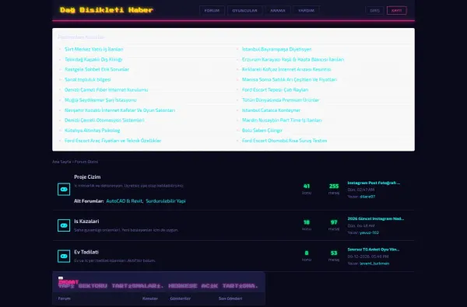Viewport: 467px width, 307px height.
Task: Open last post '2026 Güncel Instagram Nad...'
Action: tap(376, 218)
